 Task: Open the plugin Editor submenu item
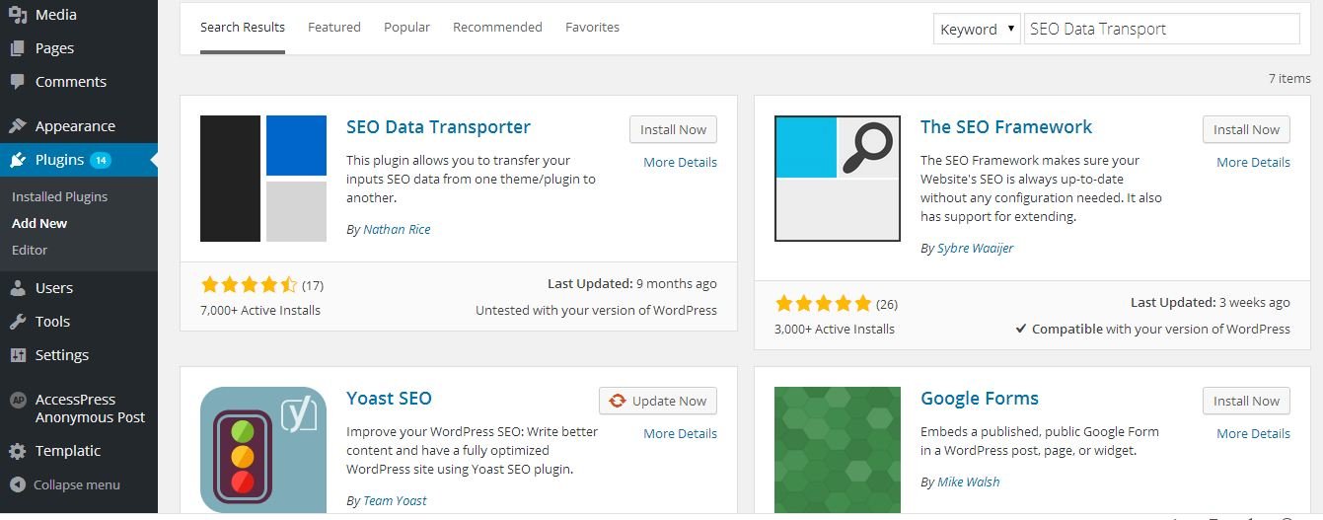[30, 250]
